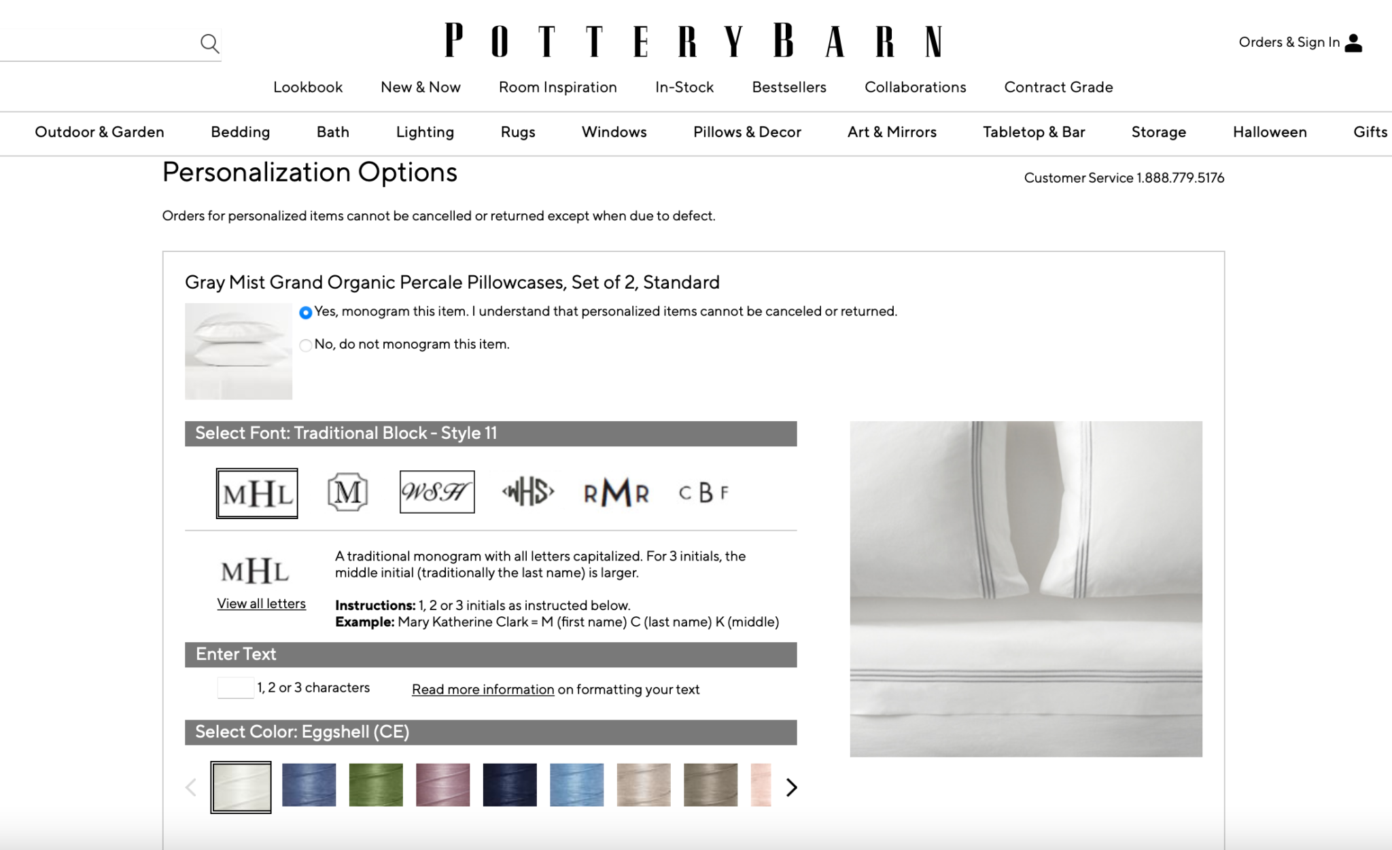Pick the navy thread color swatch
The image size is (1392, 850).
(x=510, y=785)
